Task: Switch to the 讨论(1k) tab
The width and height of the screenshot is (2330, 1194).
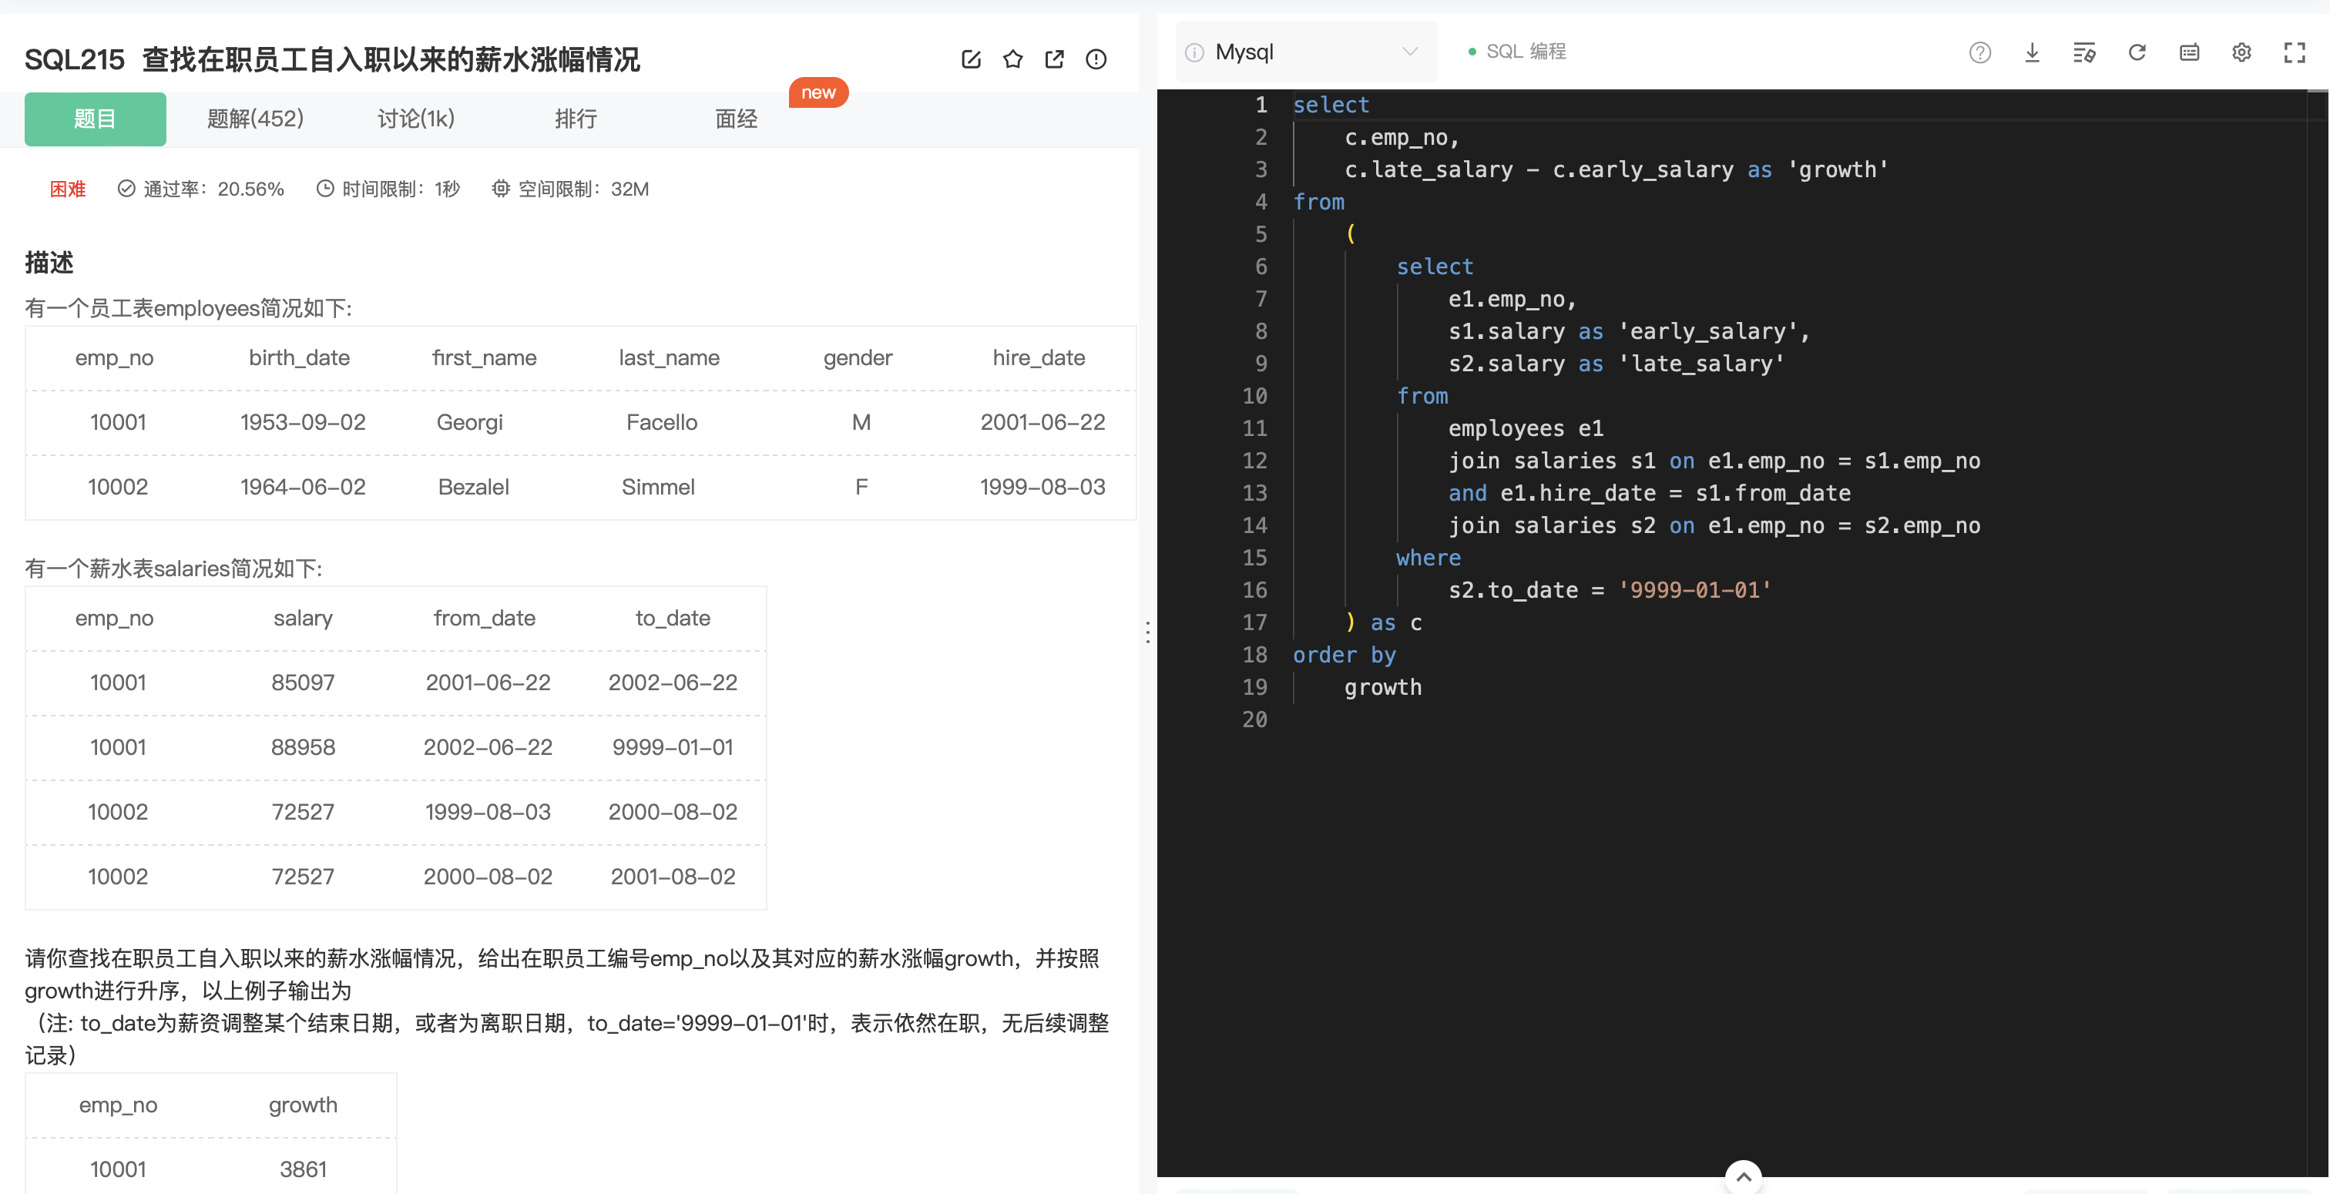Action: [x=415, y=119]
